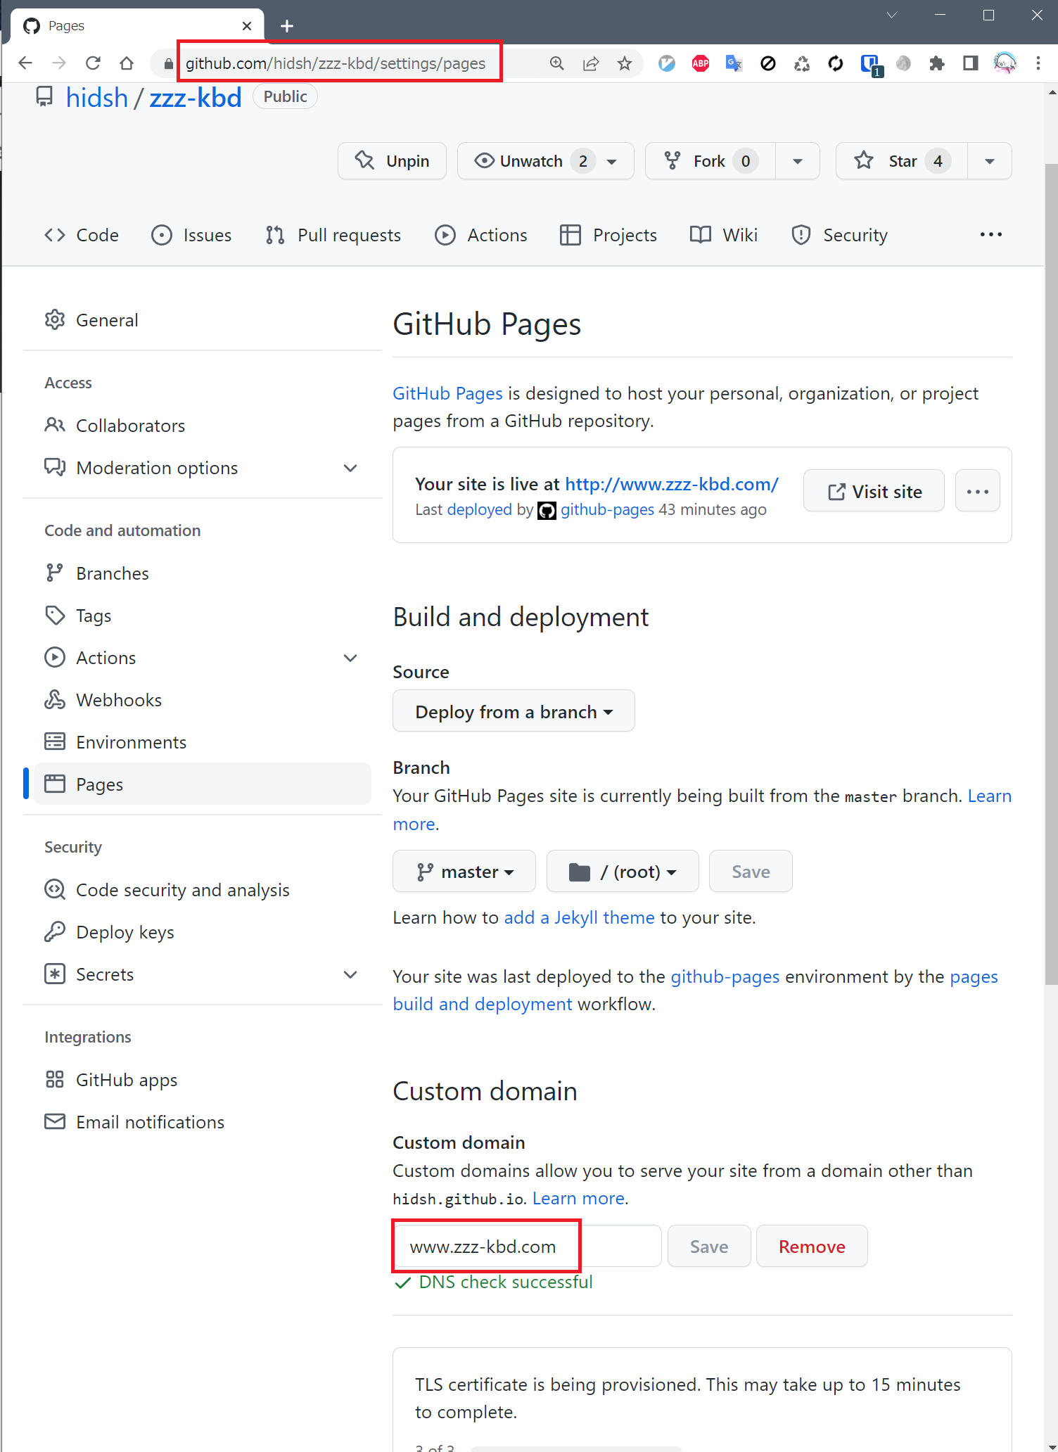Screen dimensions: 1058x1452
Task: Expand the sidebar Actions section
Action: tap(203, 658)
